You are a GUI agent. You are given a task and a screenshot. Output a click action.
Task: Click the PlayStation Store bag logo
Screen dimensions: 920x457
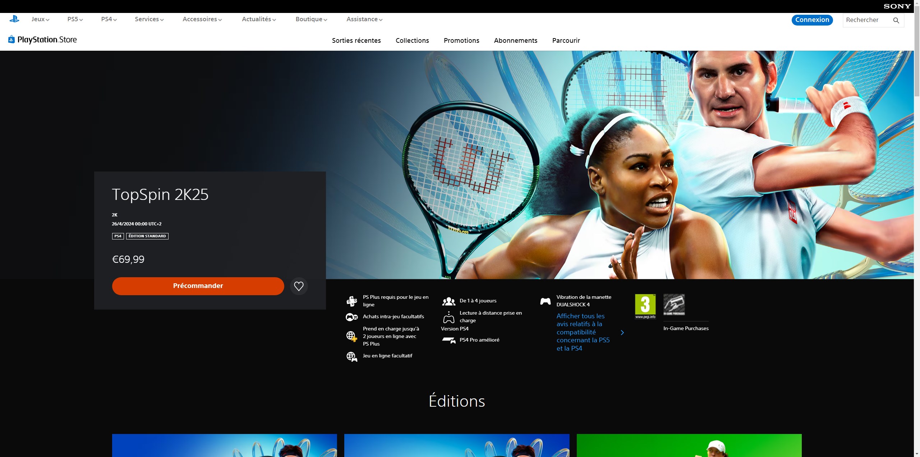pyautogui.click(x=11, y=40)
